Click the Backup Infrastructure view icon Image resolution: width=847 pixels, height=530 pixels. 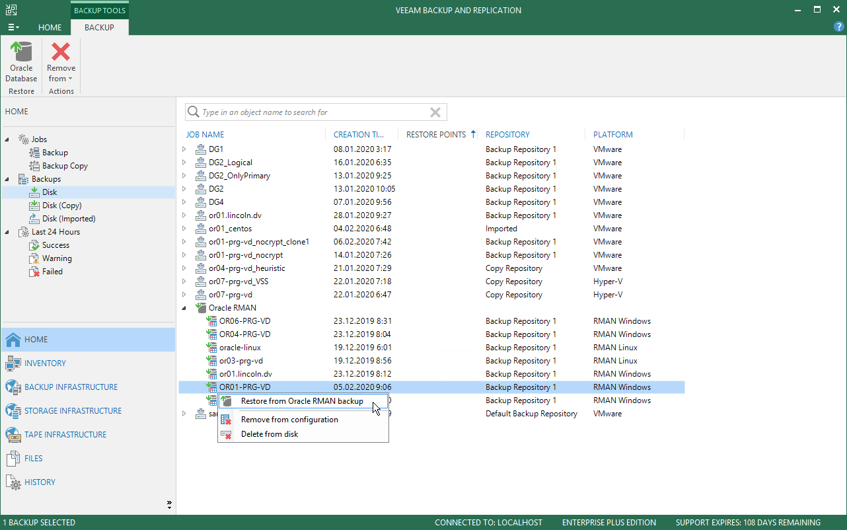[x=13, y=387]
